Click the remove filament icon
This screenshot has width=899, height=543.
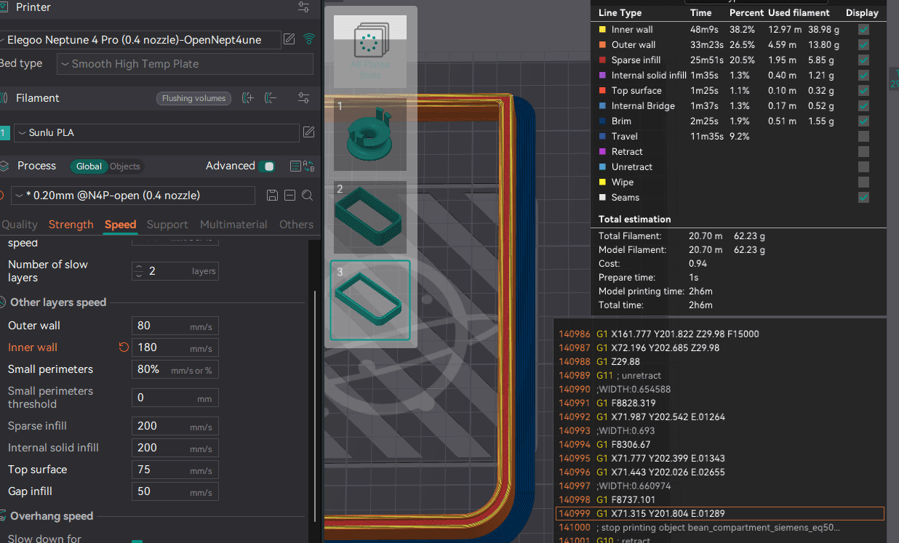point(271,98)
